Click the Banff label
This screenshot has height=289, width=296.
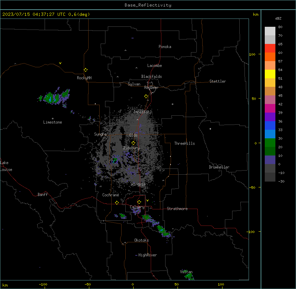click(43, 195)
